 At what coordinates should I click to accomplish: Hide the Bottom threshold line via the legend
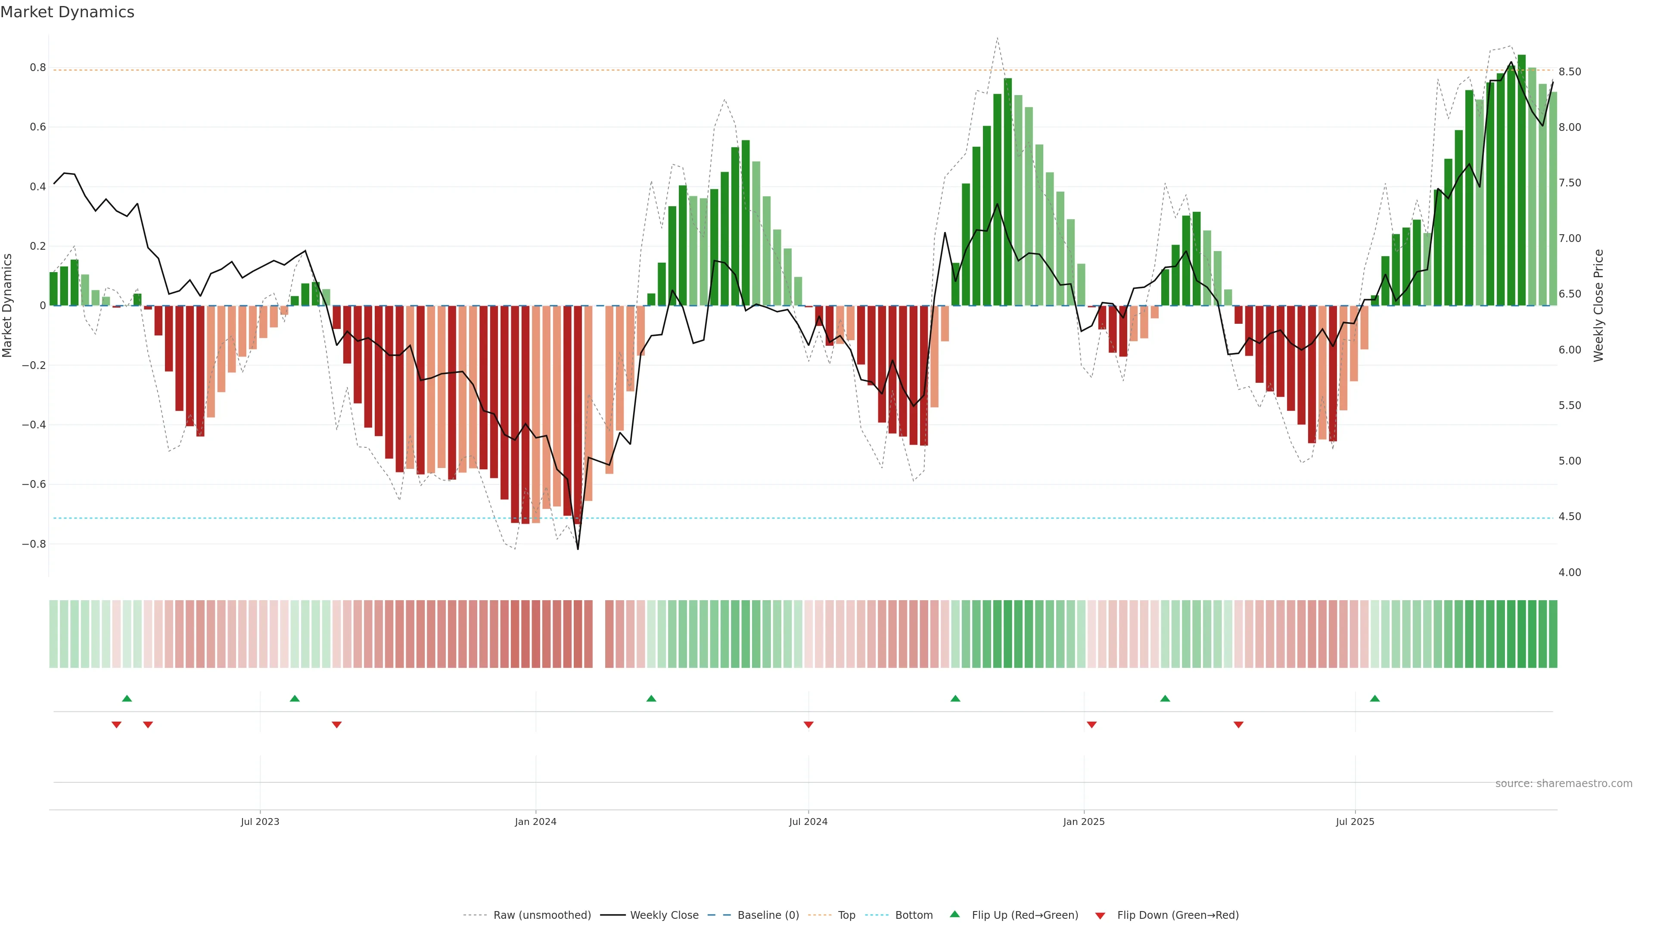(914, 915)
